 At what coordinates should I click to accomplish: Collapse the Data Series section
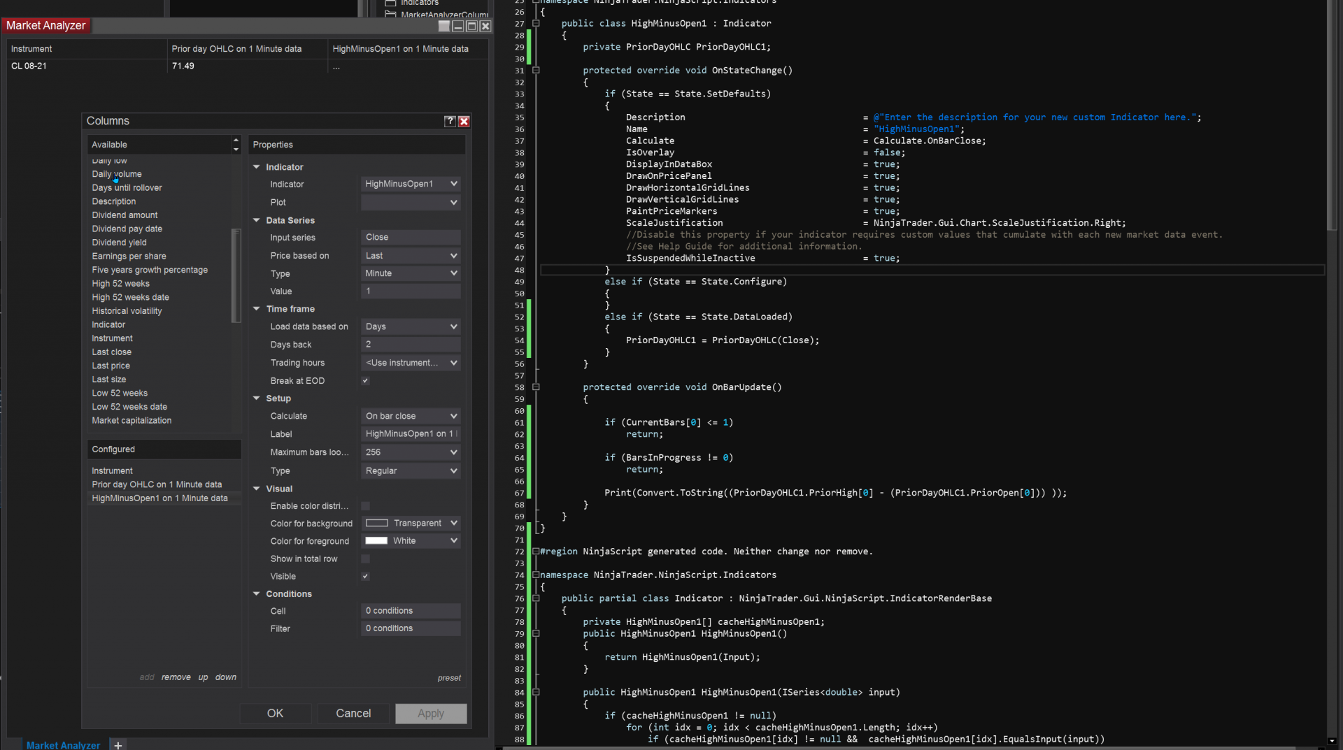[x=256, y=220]
